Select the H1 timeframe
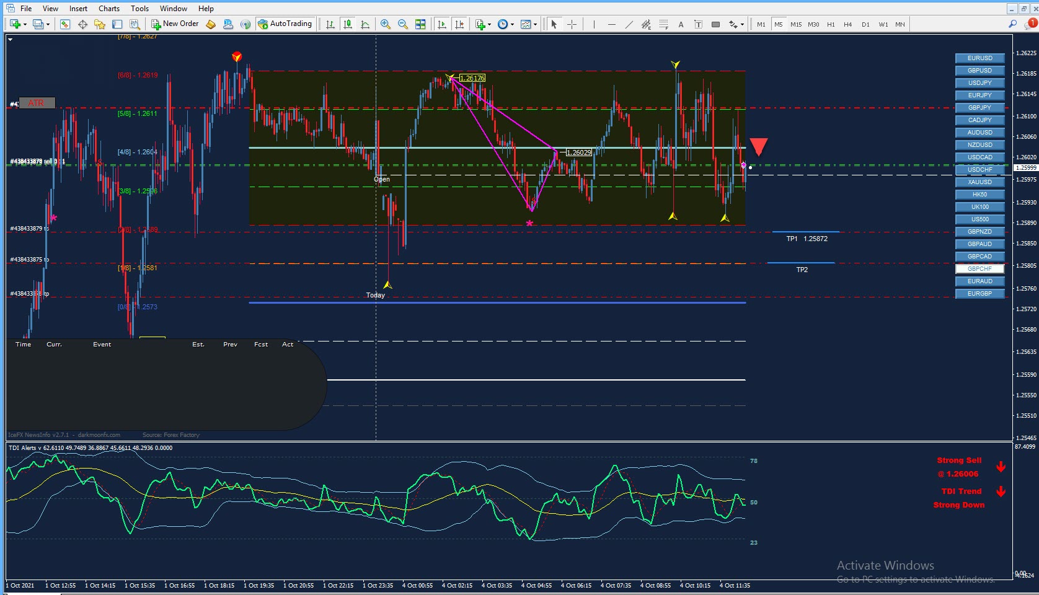The image size is (1039, 595). pos(831,24)
